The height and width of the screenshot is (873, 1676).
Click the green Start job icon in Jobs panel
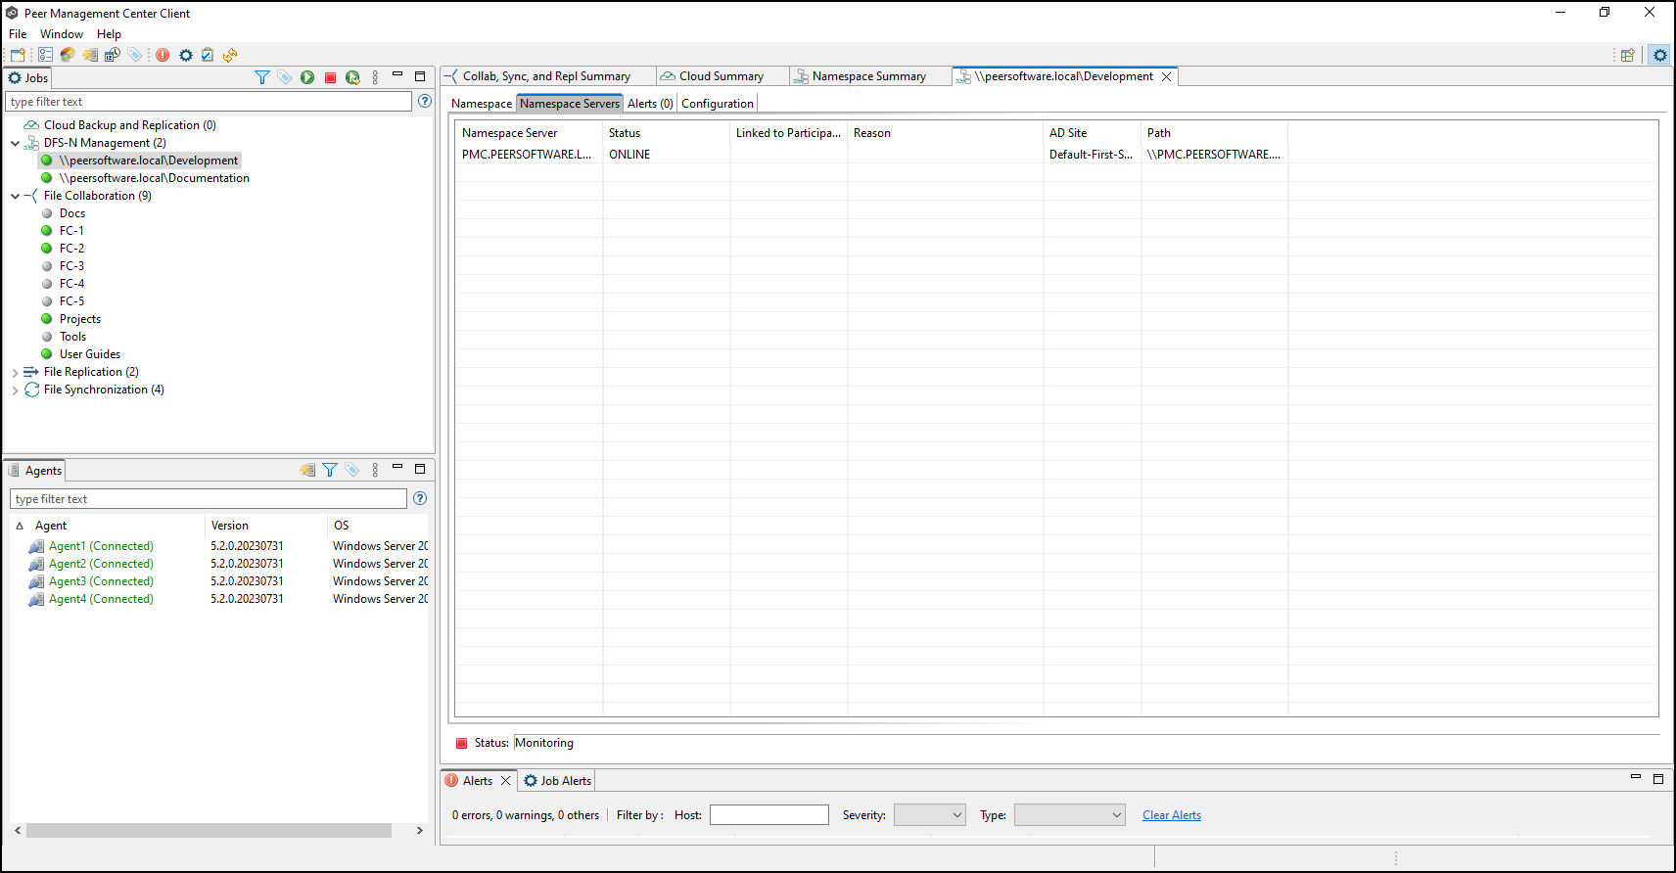coord(307,77)
